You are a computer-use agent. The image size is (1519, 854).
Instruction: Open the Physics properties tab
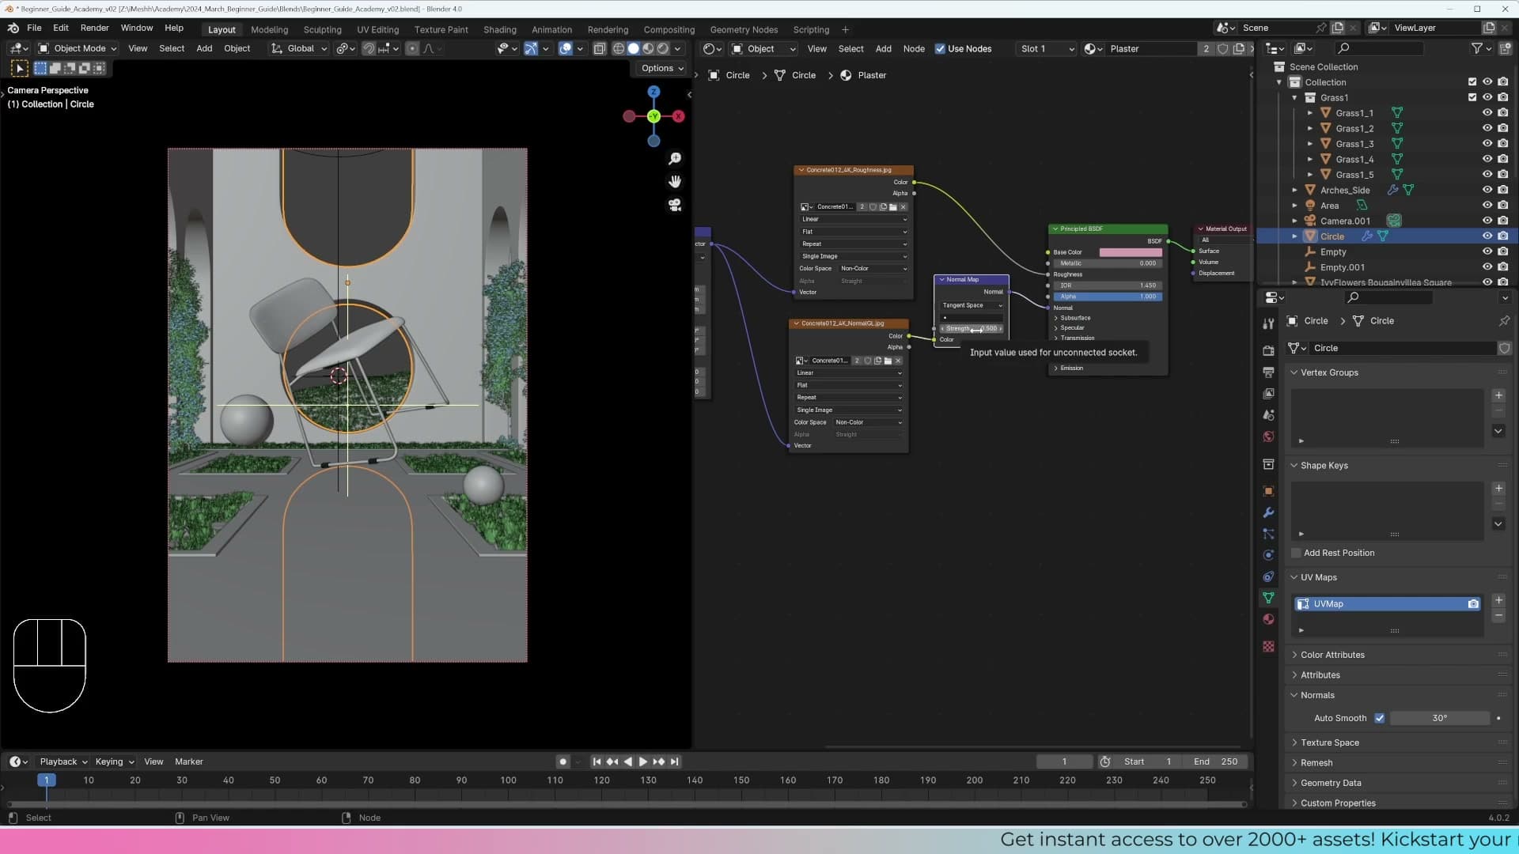(x=1268, y=555)
